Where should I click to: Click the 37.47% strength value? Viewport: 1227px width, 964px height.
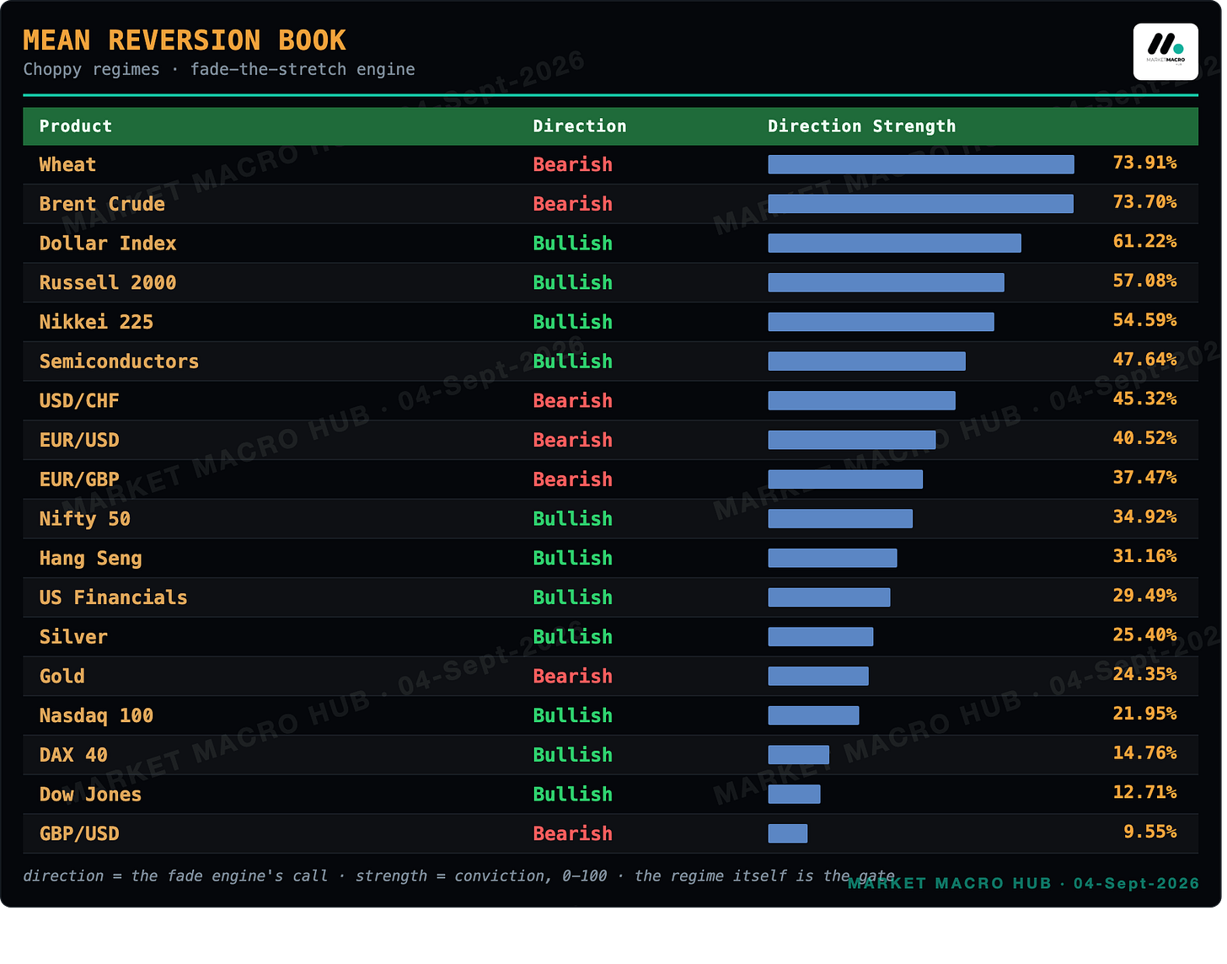1145,478
